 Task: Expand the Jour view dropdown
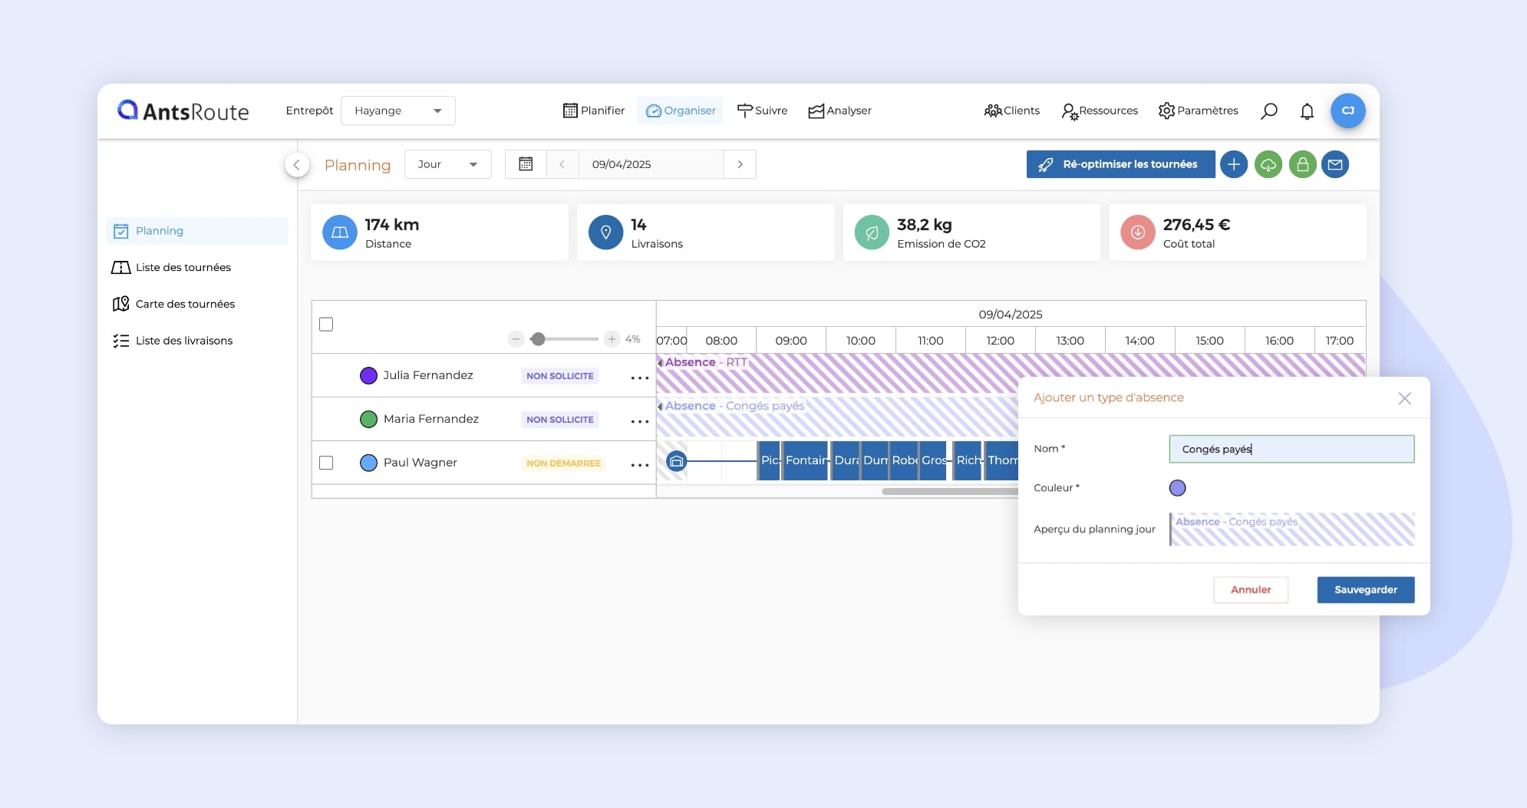click(x=447, y=164)
